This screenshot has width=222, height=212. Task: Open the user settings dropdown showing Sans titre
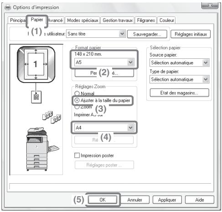pyautogui.click(x=96, y=34)
